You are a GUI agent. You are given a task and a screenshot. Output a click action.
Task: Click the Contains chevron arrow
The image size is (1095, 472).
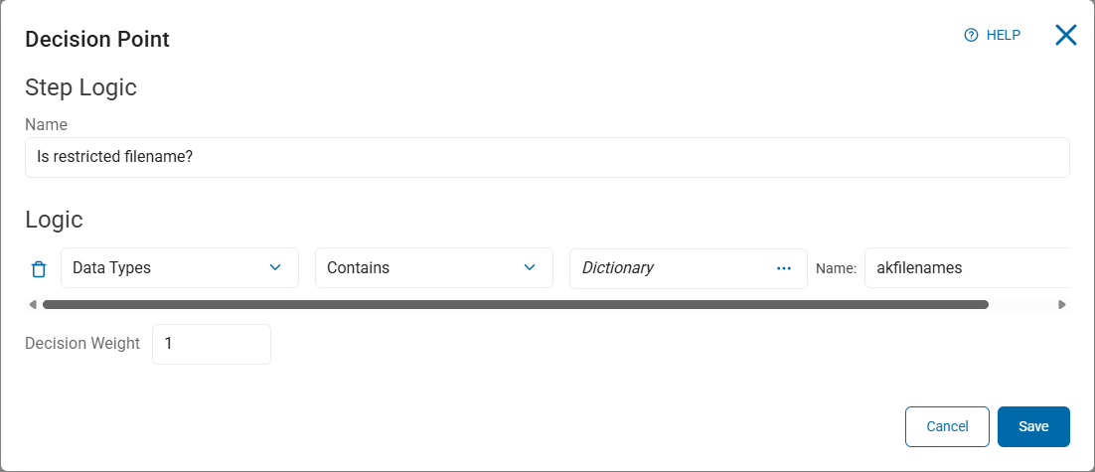coord(530,267)
